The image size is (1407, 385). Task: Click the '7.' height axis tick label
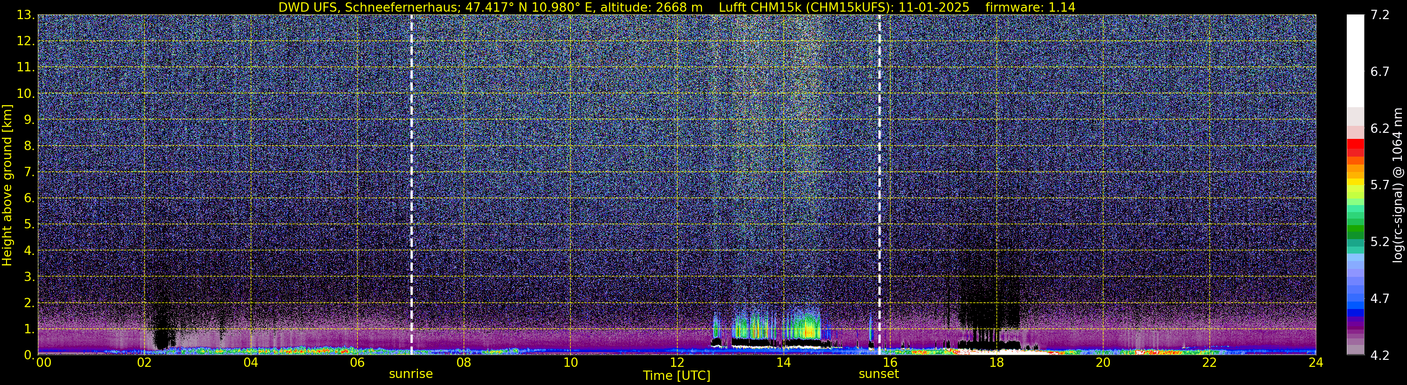click(29, 172)
